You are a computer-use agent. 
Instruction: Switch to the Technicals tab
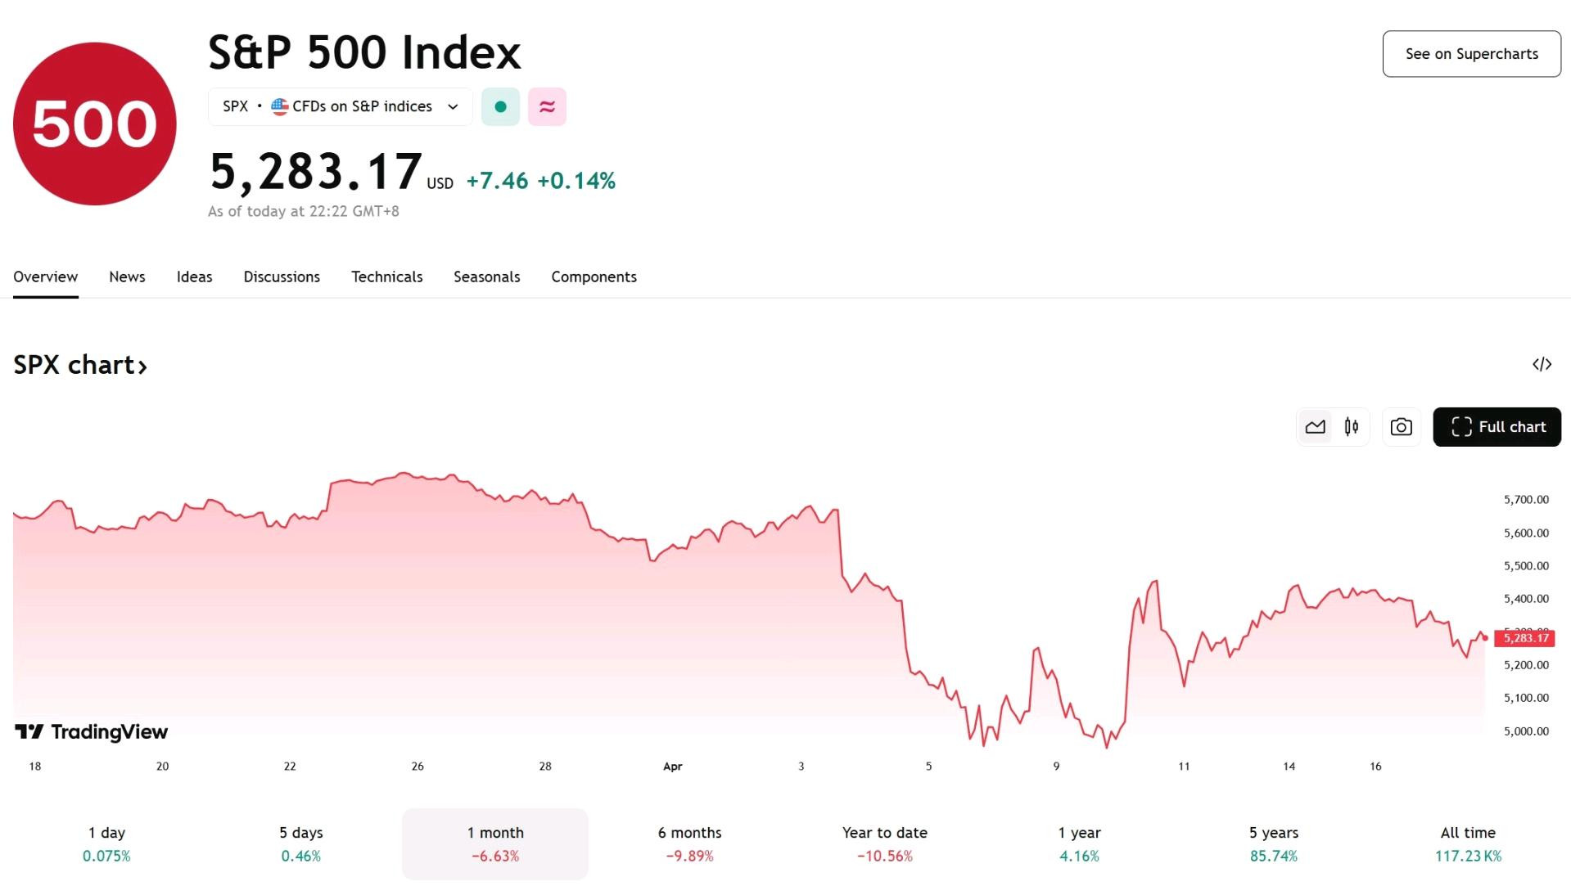pyautogui.click(x=386, y=277)
